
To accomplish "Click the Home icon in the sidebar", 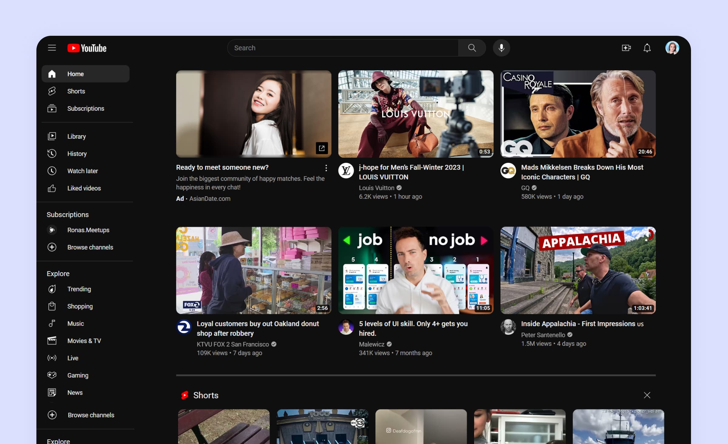I will tap(52, 74).
